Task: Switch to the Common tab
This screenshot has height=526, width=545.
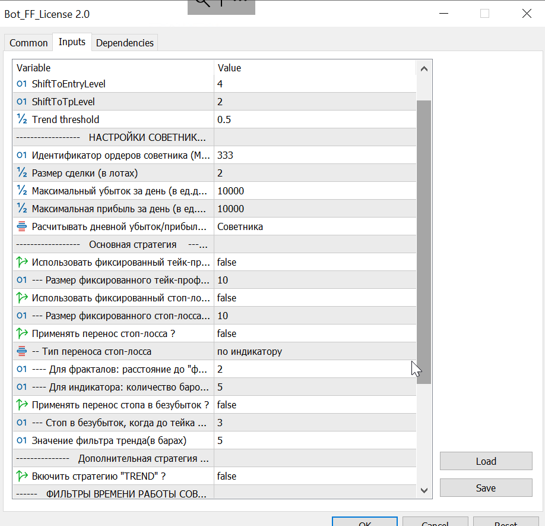Action: click(28, 43)
